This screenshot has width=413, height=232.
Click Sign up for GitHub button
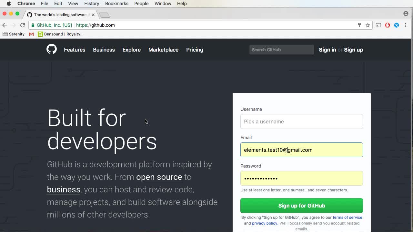click(302, 206)
